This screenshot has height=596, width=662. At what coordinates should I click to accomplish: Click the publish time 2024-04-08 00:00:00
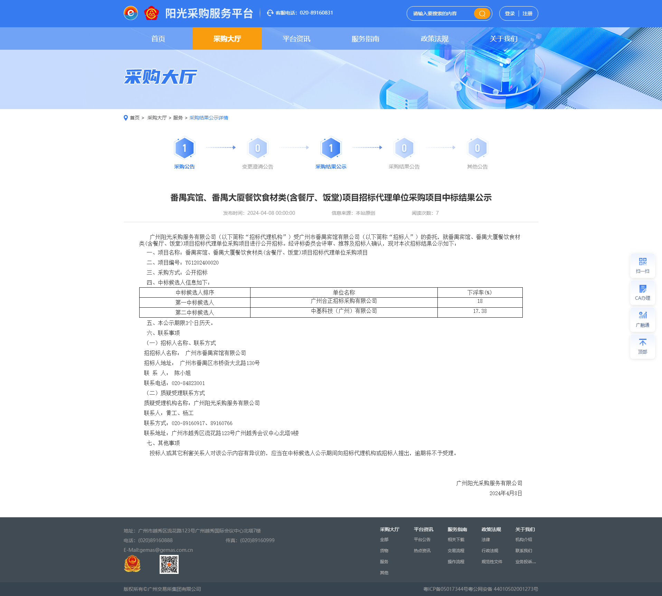click(x=271, y=213)
